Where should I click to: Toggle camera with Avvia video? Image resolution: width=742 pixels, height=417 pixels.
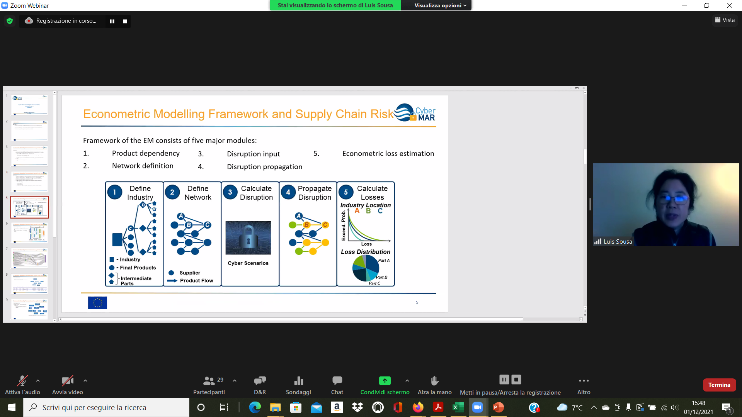click(67, 381)
